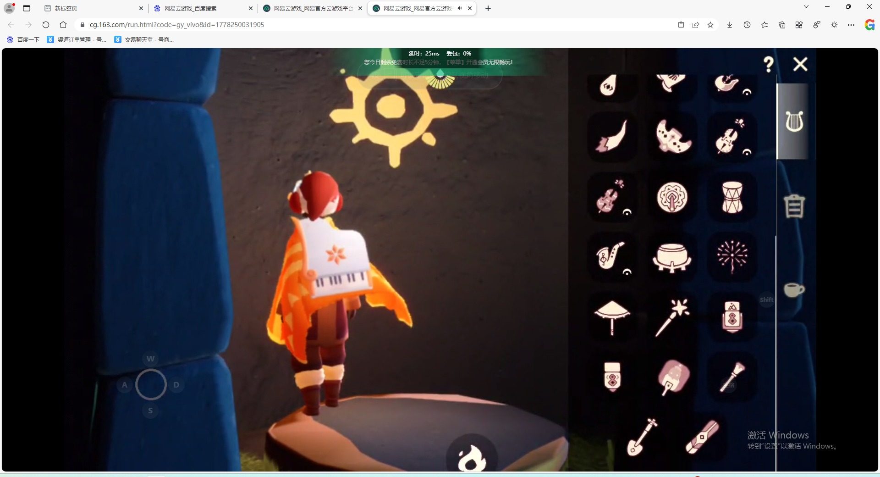This screenshot has height=477, width=880.
Task: Expand the tab search dropdown chevron
Action: 806,7
